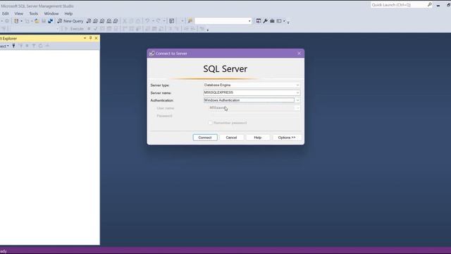451x254 pixels.
Task: Click the activity monitor icon left of wrench
Action: [x=259, y=20]
